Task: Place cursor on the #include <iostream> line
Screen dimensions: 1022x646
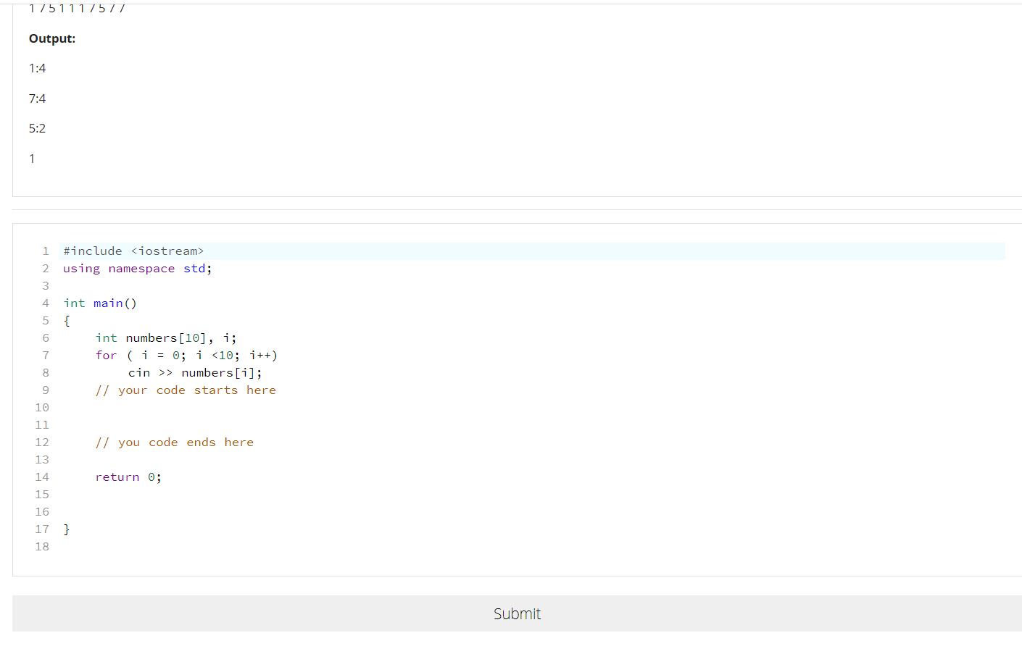Action: [133, 251]
